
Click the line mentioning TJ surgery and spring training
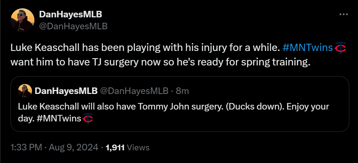click(x=160, y=61)
